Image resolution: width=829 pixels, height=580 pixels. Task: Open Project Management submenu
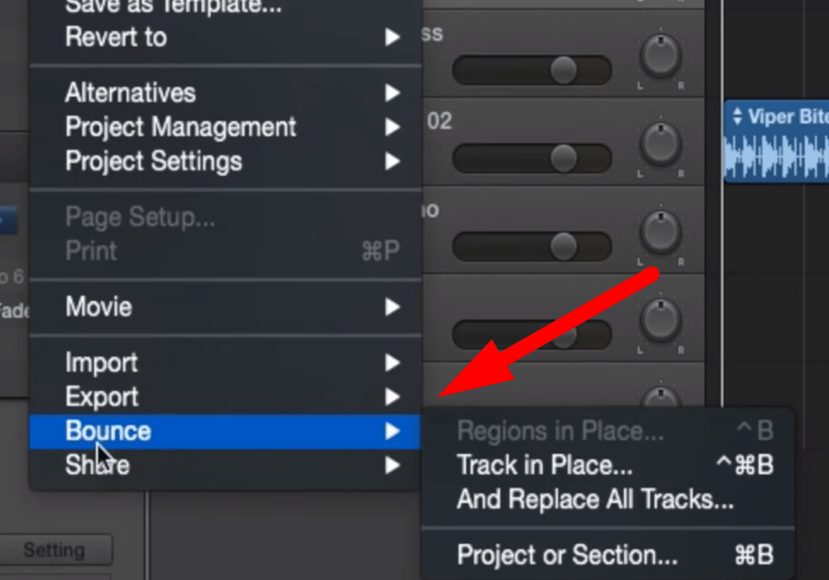(225, 127)
